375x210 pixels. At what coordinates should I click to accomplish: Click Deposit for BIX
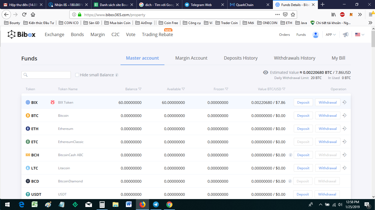303,102
